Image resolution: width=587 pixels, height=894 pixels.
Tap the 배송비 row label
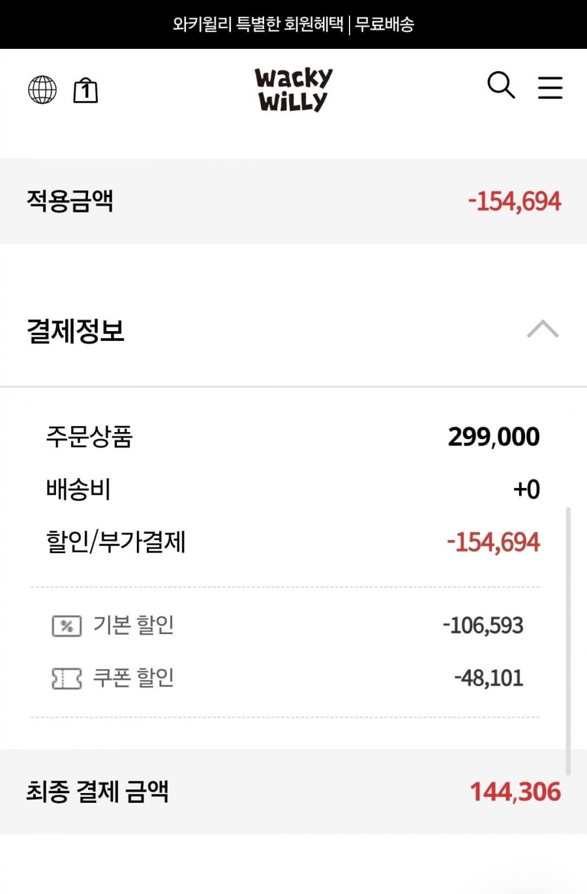78,489
